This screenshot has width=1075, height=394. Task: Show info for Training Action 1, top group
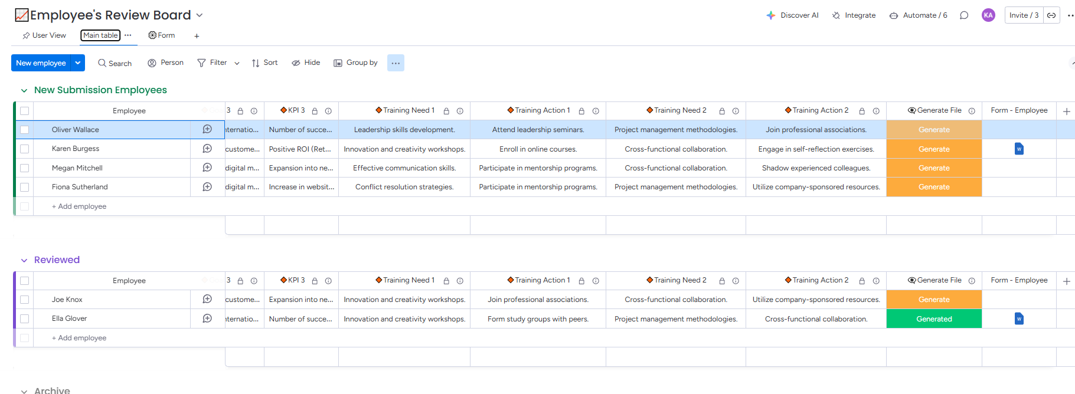pyautogui.click(x=596, y=111)
